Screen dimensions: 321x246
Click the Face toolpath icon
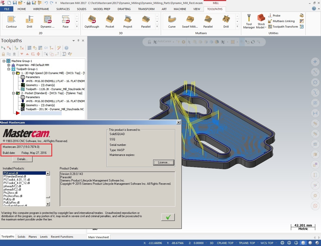click(x=65, y=22)
